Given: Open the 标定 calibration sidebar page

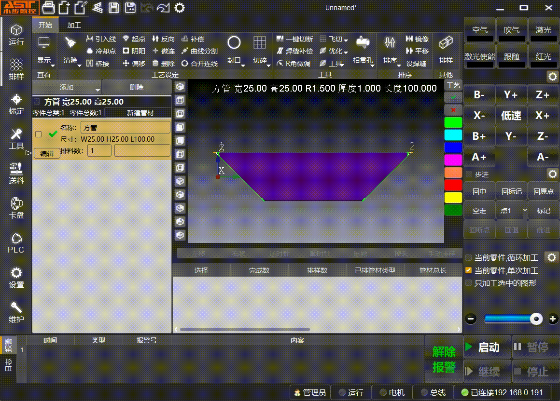Looking at the screenshot, I should 16,104.
